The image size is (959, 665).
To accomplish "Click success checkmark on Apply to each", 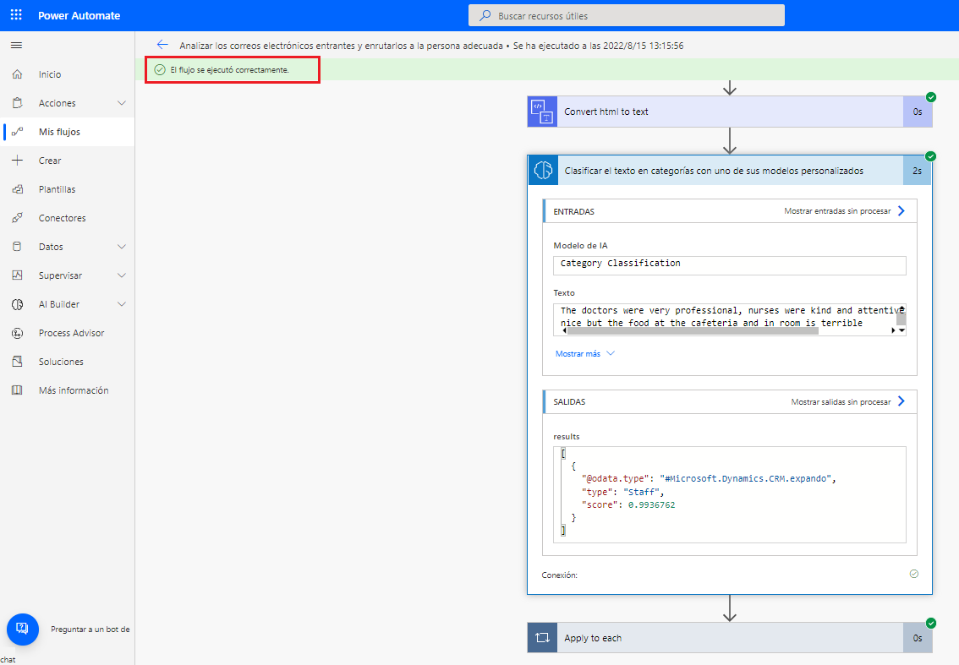I will pyautogui.click(x=931, y=623).
